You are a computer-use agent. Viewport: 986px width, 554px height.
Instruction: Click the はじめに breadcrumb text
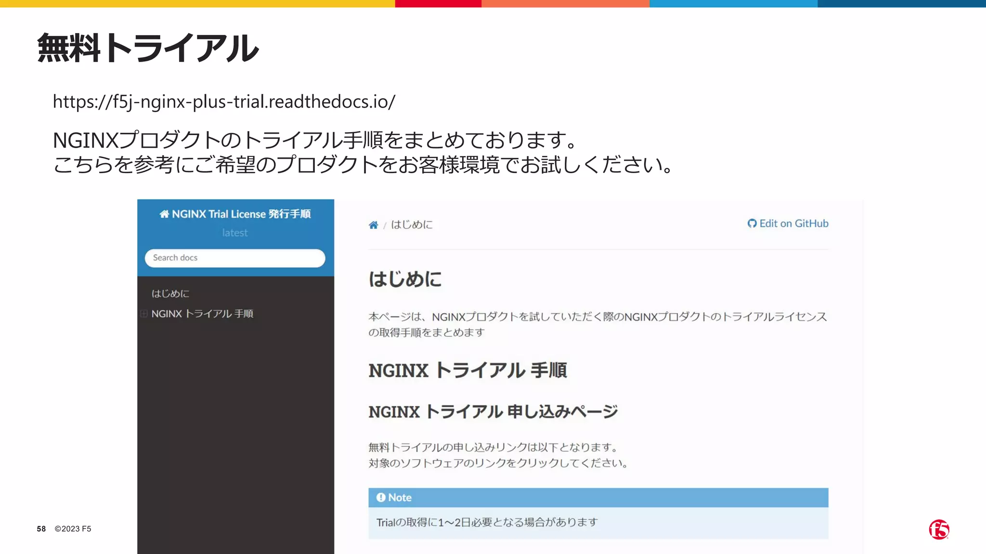pyautogui.click(x=412, y=225)
